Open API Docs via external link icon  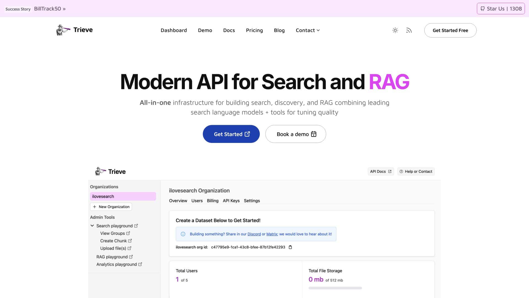390,171
